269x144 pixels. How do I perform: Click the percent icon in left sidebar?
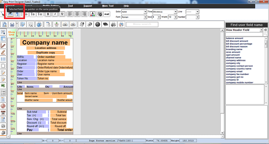point(3,126)
